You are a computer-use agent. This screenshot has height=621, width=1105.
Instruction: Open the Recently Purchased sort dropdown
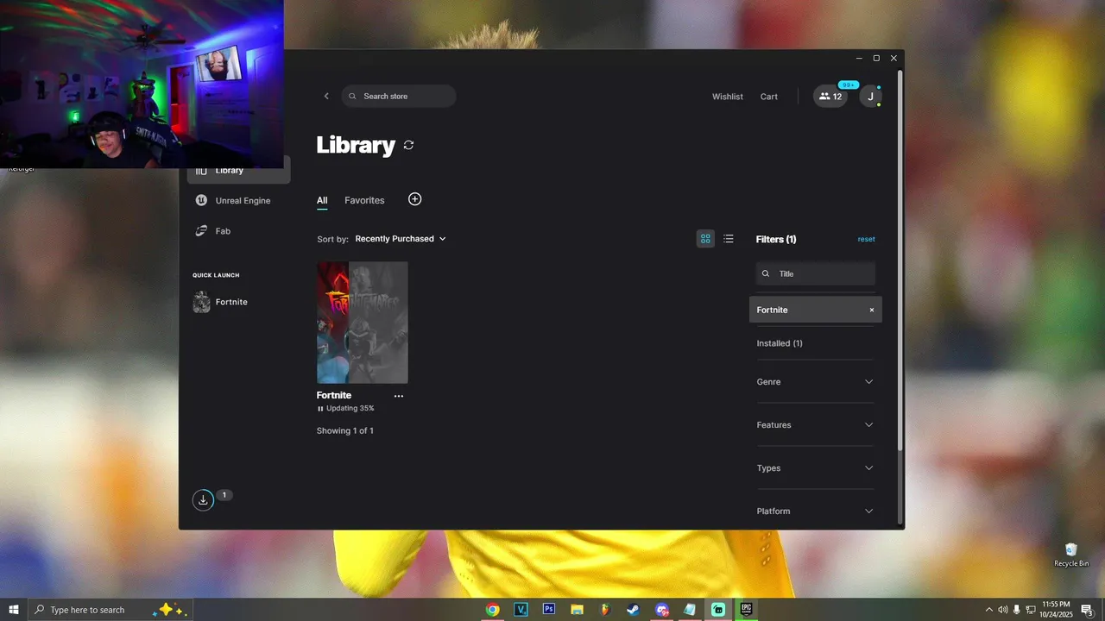[401, 239]
